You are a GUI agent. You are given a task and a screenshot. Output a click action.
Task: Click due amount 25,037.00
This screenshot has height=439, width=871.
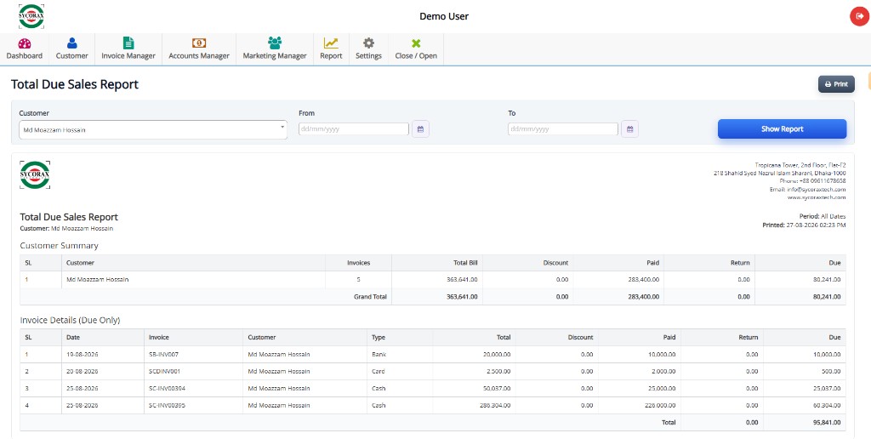[825, 389]
